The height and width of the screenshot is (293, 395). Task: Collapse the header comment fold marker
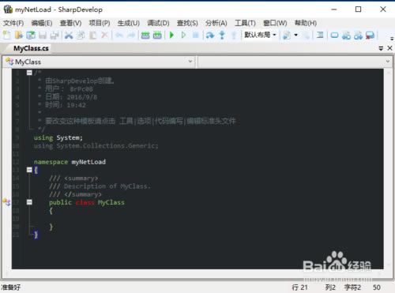pos(29,73)
